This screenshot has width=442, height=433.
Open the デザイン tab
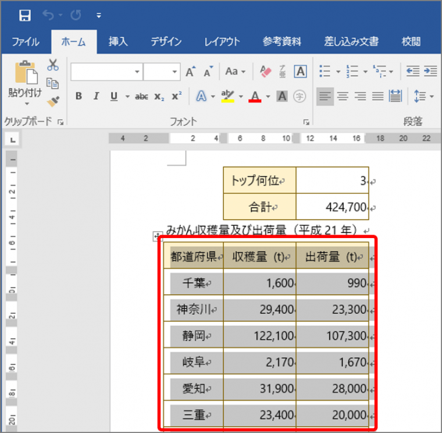166,42
